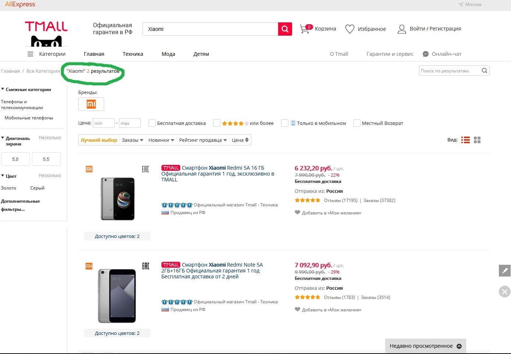Open Онлайн-чат speech bubble icon
Viewport: 511px width, 354px height.
tap(426, 54)
